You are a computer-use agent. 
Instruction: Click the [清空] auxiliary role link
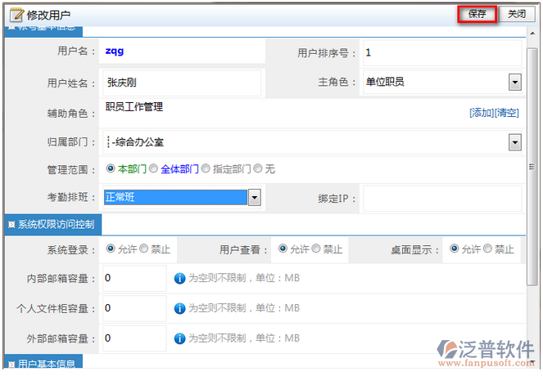pyautogui.click(x=507, y=113)
